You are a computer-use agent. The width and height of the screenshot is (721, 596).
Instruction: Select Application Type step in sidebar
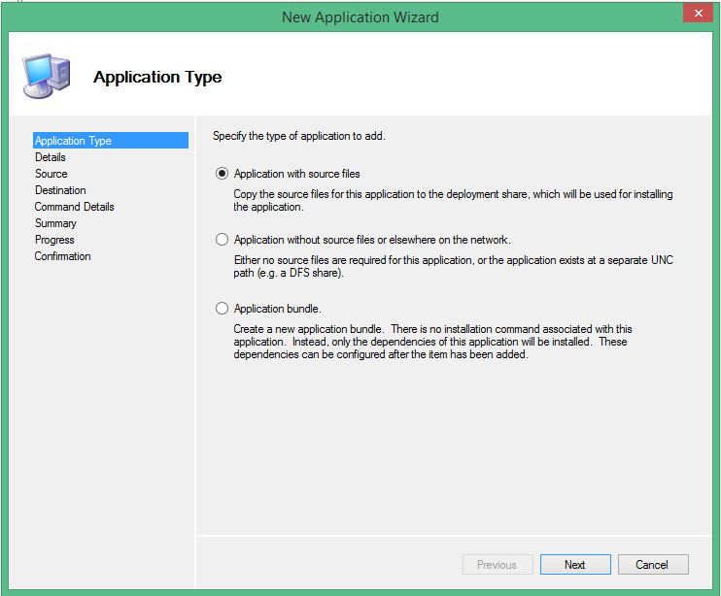tap(73, 141)
